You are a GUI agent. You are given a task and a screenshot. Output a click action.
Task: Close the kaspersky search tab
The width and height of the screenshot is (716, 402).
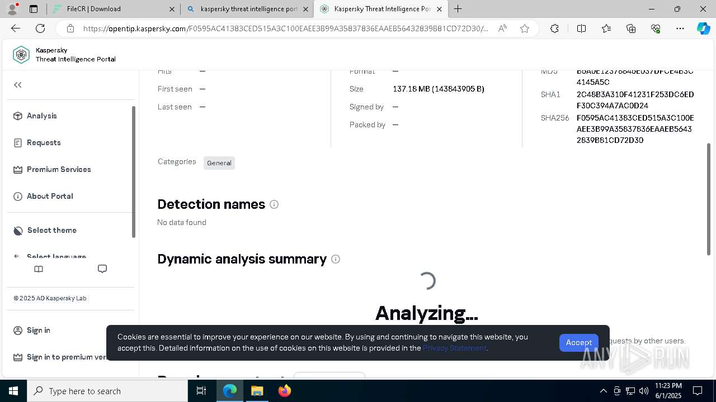click(305, 9)
